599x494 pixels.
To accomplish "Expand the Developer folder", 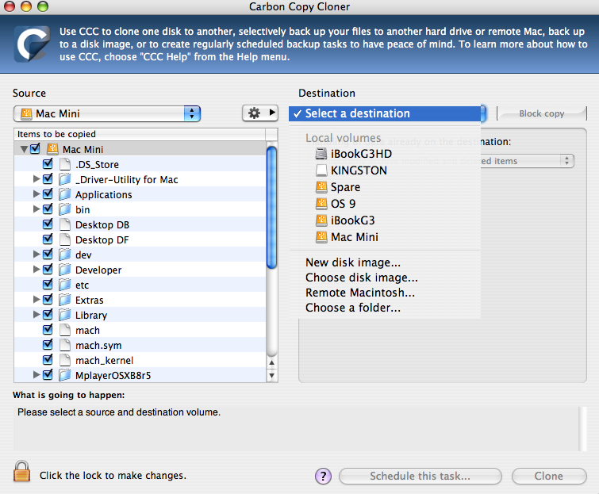I will [x=36, y=269].
